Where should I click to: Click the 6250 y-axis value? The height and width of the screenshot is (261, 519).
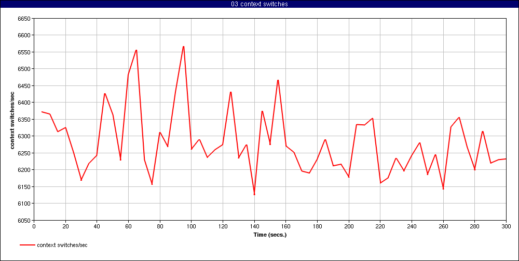pos(24,153)
